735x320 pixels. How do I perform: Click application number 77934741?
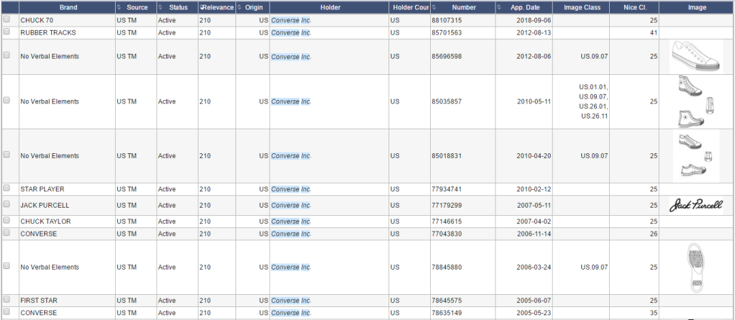coord(446,189)
